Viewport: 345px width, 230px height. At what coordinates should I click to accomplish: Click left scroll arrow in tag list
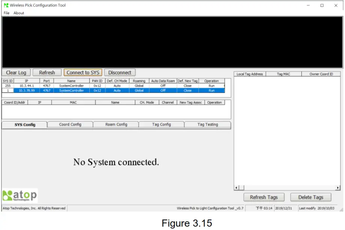point(236,188)
